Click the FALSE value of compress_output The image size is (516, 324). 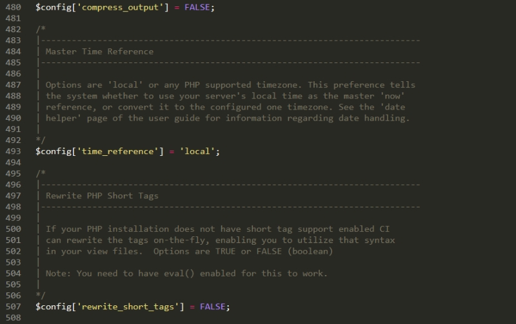click(197, 7)
